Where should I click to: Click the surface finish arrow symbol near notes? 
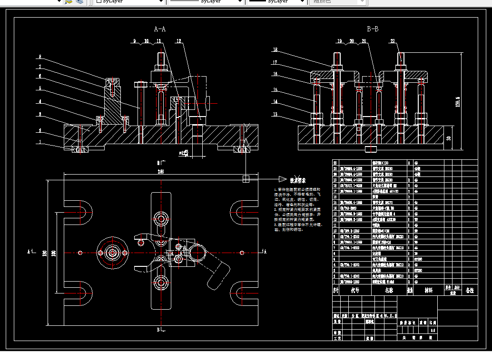tap(283, 179)
